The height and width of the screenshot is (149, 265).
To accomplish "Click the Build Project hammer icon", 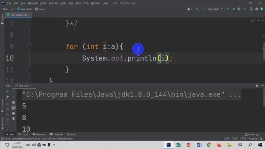I will [197, 9].
